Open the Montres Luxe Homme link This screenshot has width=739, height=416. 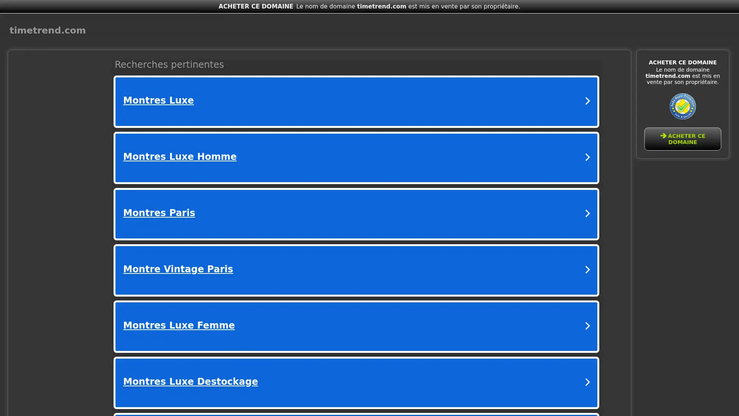pos(180,157)
